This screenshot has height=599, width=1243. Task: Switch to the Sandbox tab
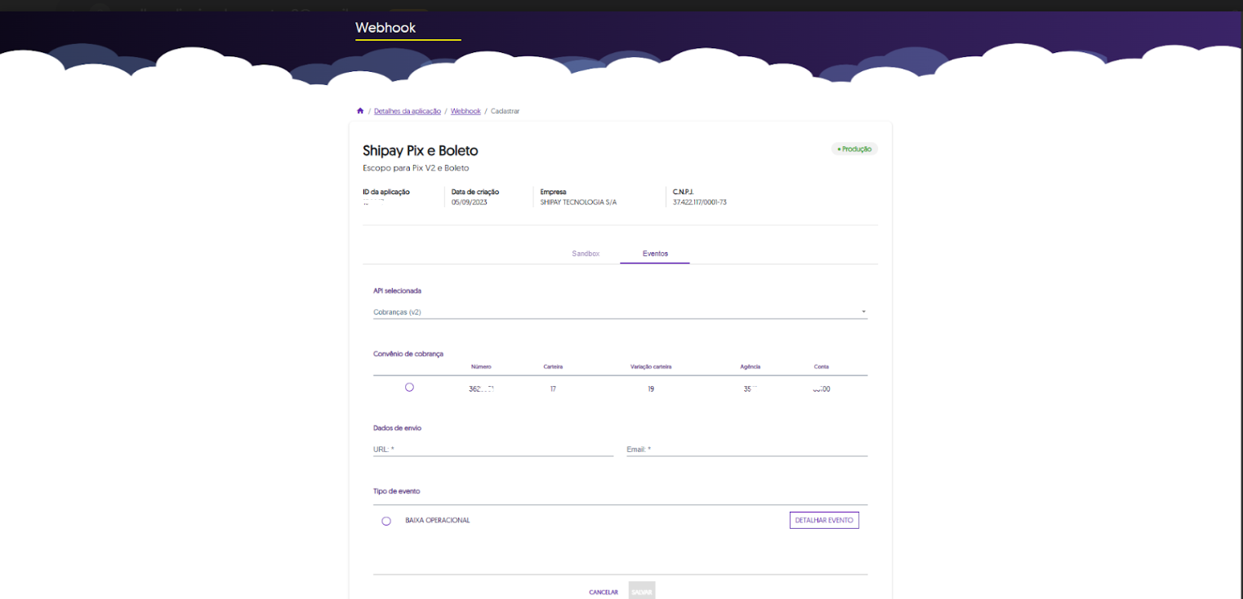pos(586,254)
